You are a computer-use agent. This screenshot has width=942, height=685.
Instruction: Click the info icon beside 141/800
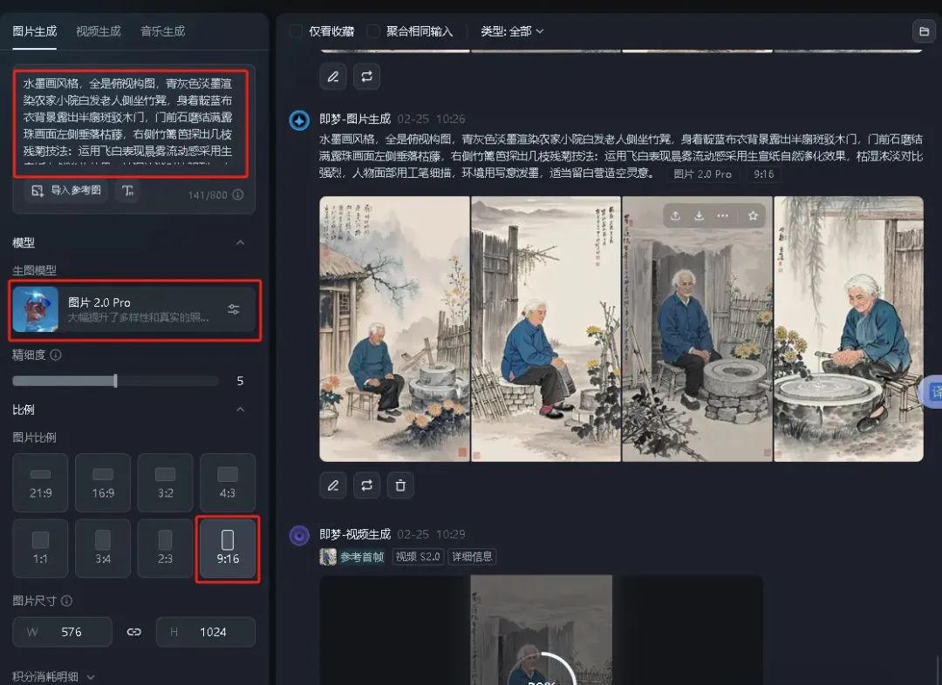[238, 195]
